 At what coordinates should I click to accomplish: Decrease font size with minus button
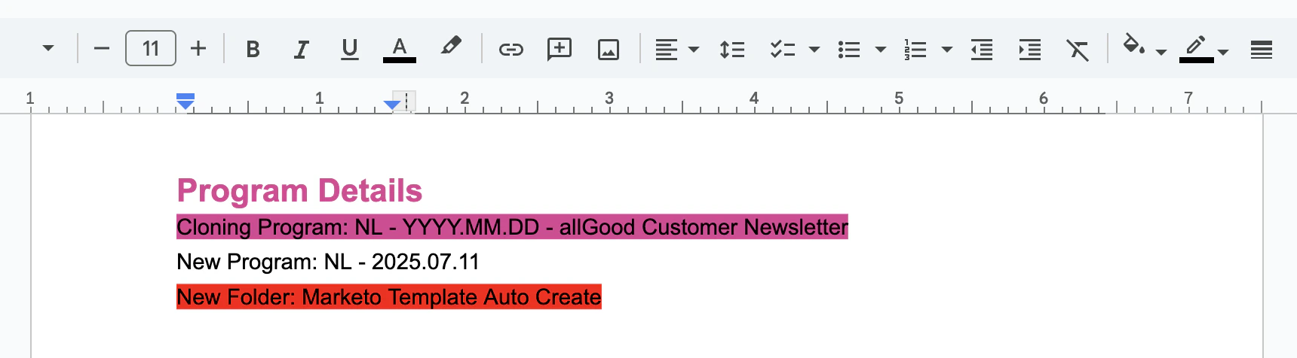tap(102, 48)
